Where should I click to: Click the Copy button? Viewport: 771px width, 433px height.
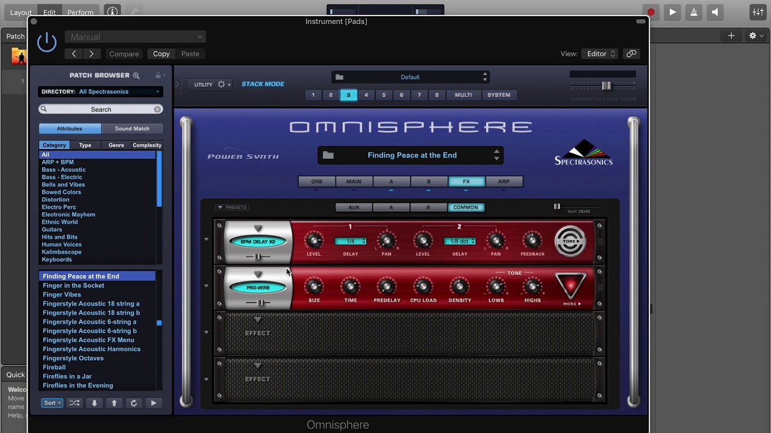pyautogui.click(x=161, y=54)
